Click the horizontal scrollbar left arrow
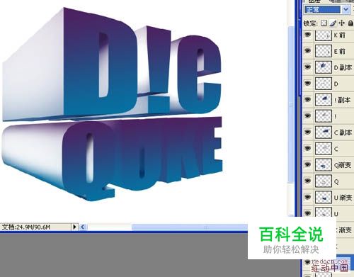The width and height of the screenshot is (354, 277). pyautogui.click(x=82, y=227)
